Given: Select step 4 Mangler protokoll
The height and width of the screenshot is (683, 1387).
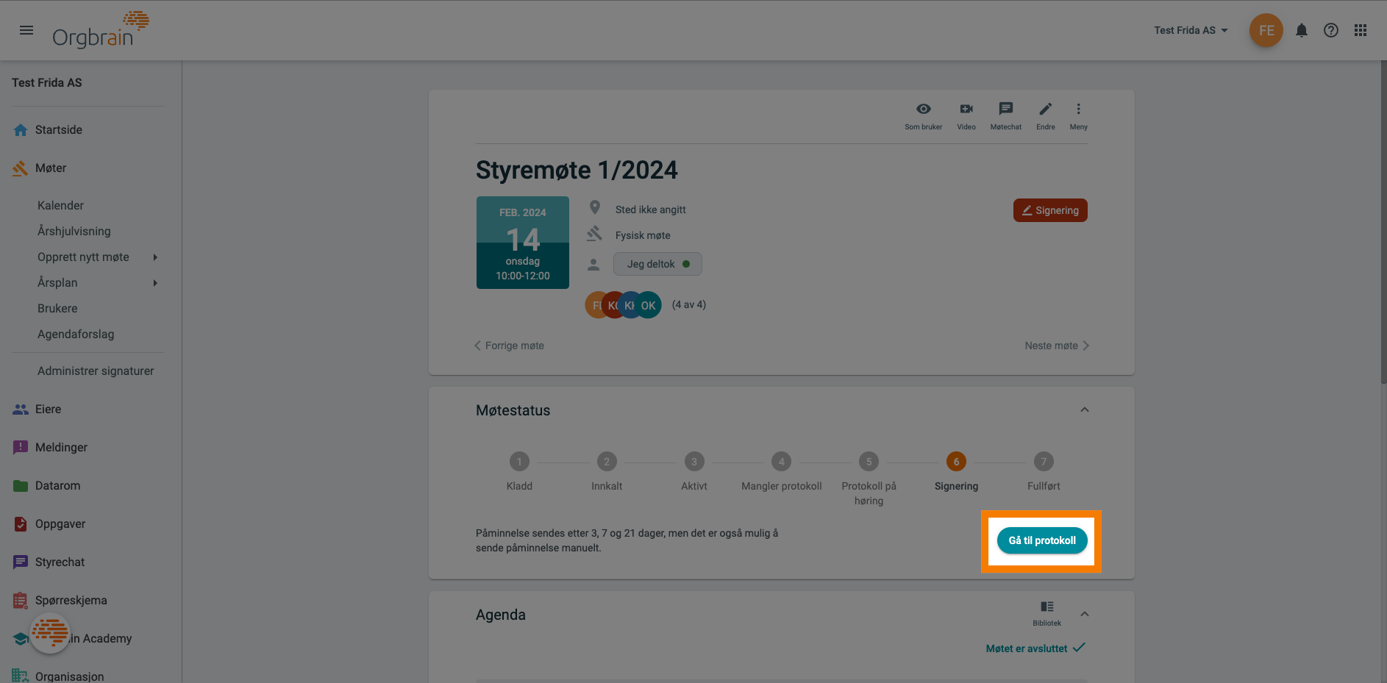Looking at the screenshot, I should coord(782,462).
